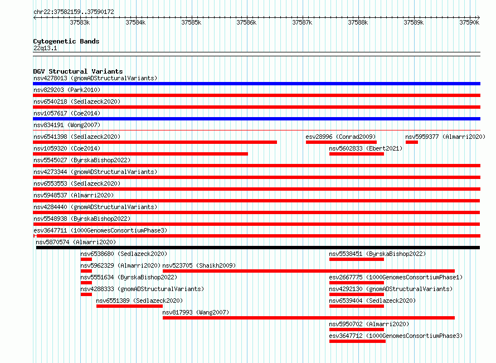
Task: Click the red bar under esv28996
Action: (x=341, y=142)
